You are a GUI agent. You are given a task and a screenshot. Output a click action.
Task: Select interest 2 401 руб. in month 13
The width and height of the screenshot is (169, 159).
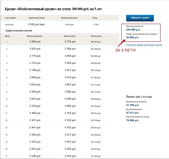click(35, 128)
